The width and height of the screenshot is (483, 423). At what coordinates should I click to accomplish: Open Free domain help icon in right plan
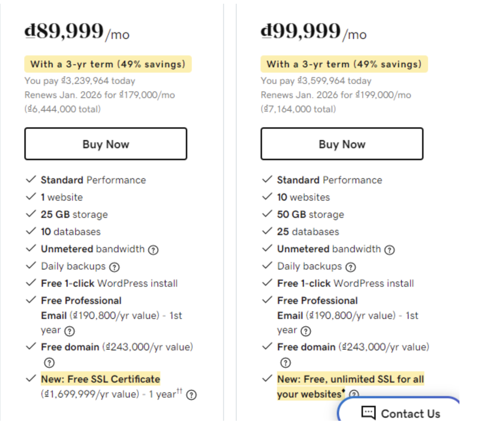tap(285, 363)
